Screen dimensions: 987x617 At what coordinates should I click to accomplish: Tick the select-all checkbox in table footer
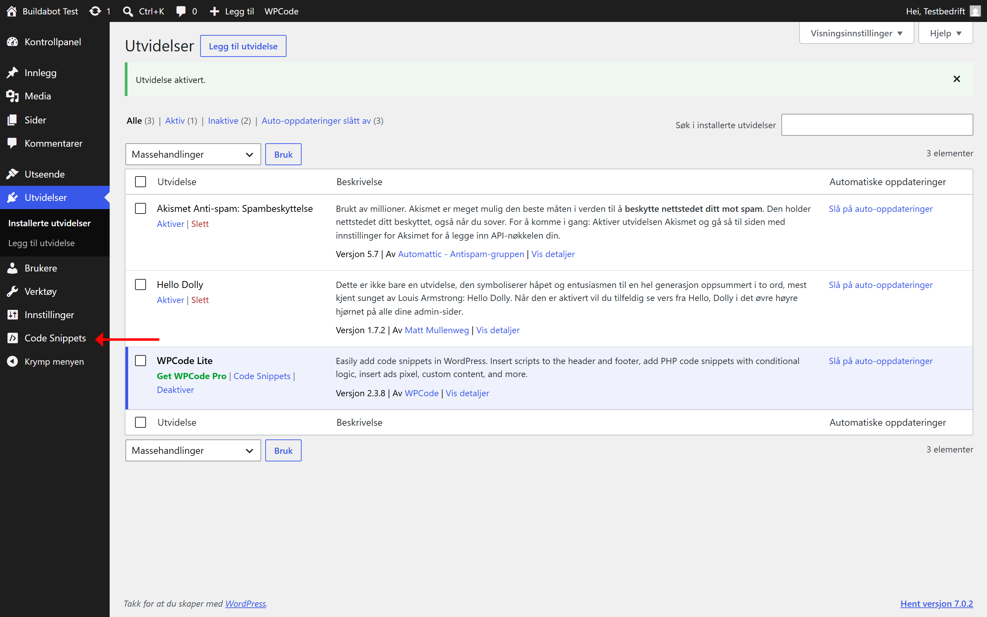point(140,422)
